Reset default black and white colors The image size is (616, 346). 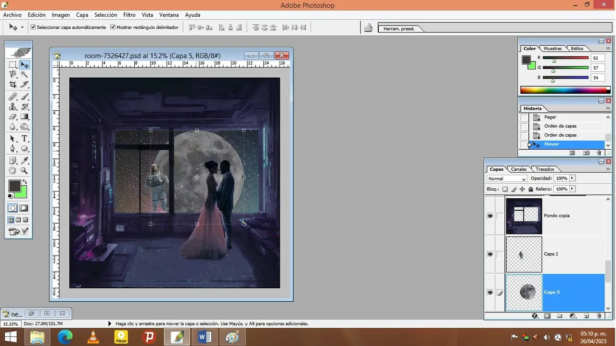pyautogui.click(x=11, y=196)
